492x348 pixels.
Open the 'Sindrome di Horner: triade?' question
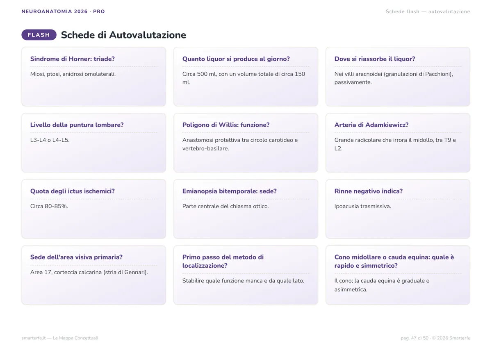point(73,59)
